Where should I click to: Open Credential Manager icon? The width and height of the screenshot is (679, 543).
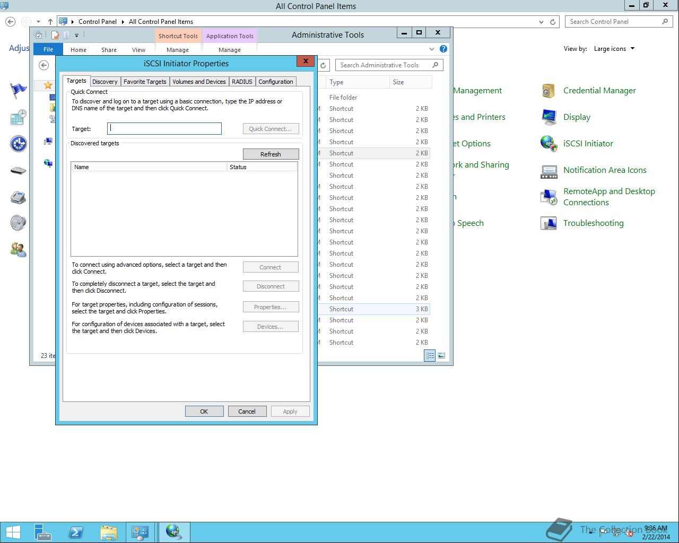point(549,91)
